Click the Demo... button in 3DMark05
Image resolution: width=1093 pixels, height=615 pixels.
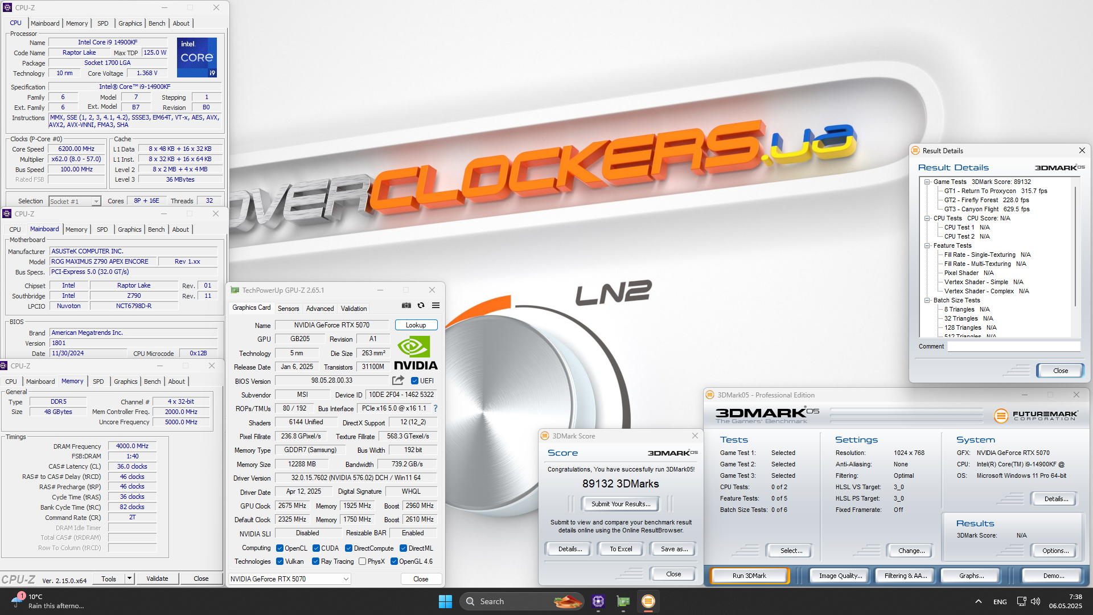[1053, 576]
